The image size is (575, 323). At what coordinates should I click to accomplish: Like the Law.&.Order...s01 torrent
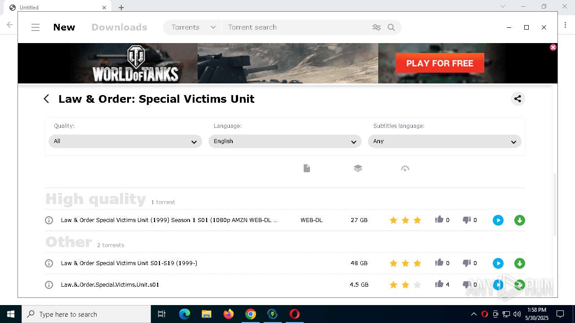pos(439,284)
